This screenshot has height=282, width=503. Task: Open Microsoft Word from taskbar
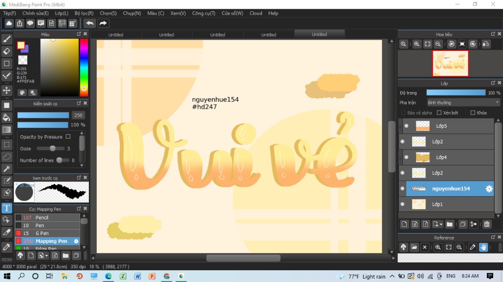tap(138, 276)
